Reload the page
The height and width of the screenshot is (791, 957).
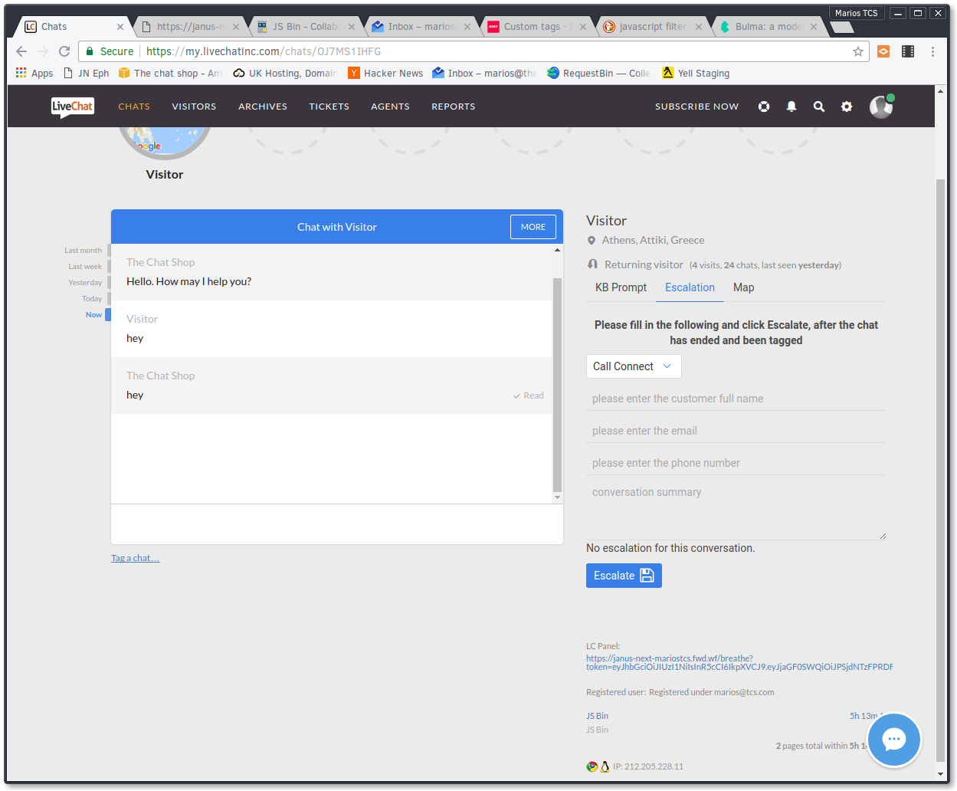point(64,51)
